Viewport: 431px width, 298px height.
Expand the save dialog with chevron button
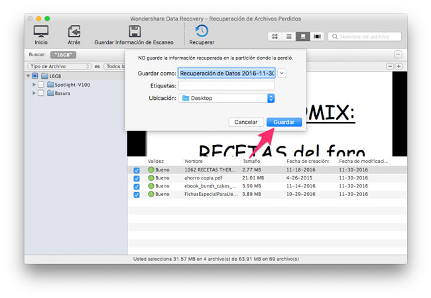282,73
